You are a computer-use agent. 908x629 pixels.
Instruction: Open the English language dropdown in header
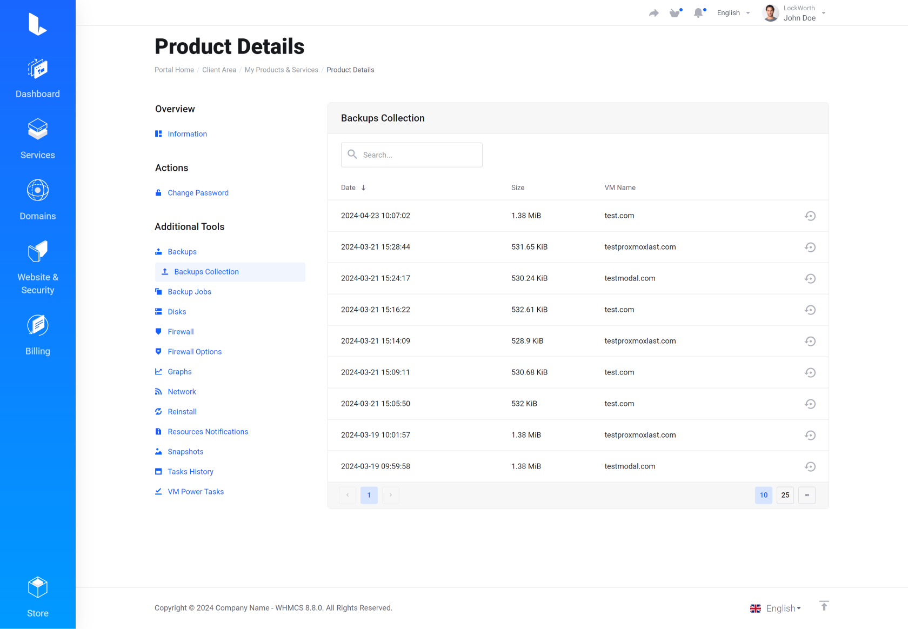(x=733, y=13)
